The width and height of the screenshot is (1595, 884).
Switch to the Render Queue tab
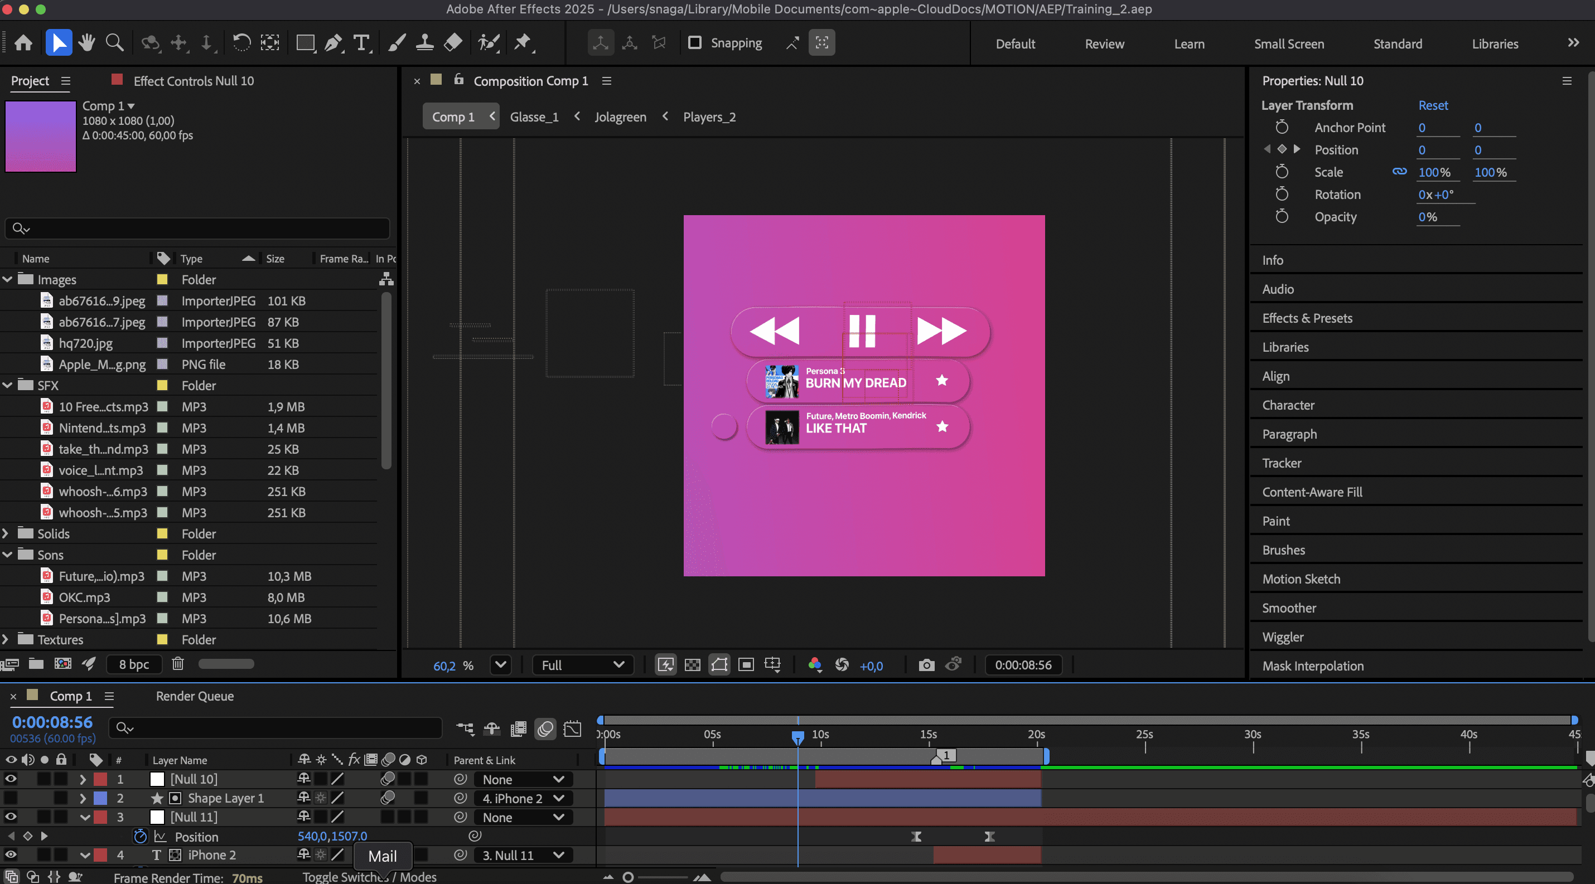(x=195, y=696)
